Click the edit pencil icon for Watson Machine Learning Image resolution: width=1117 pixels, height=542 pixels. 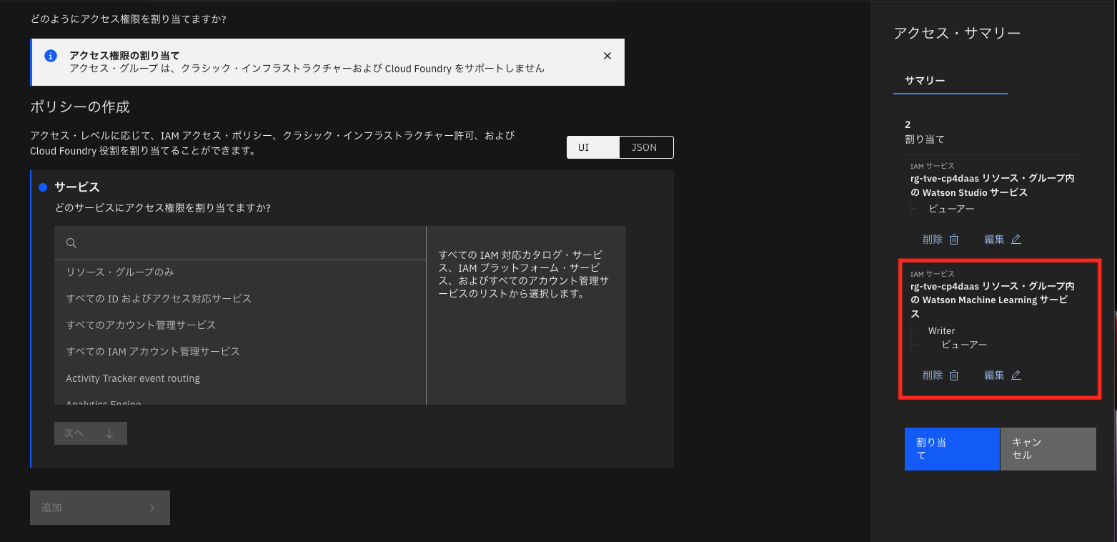pyautogui.click(x=1017, y=375)
